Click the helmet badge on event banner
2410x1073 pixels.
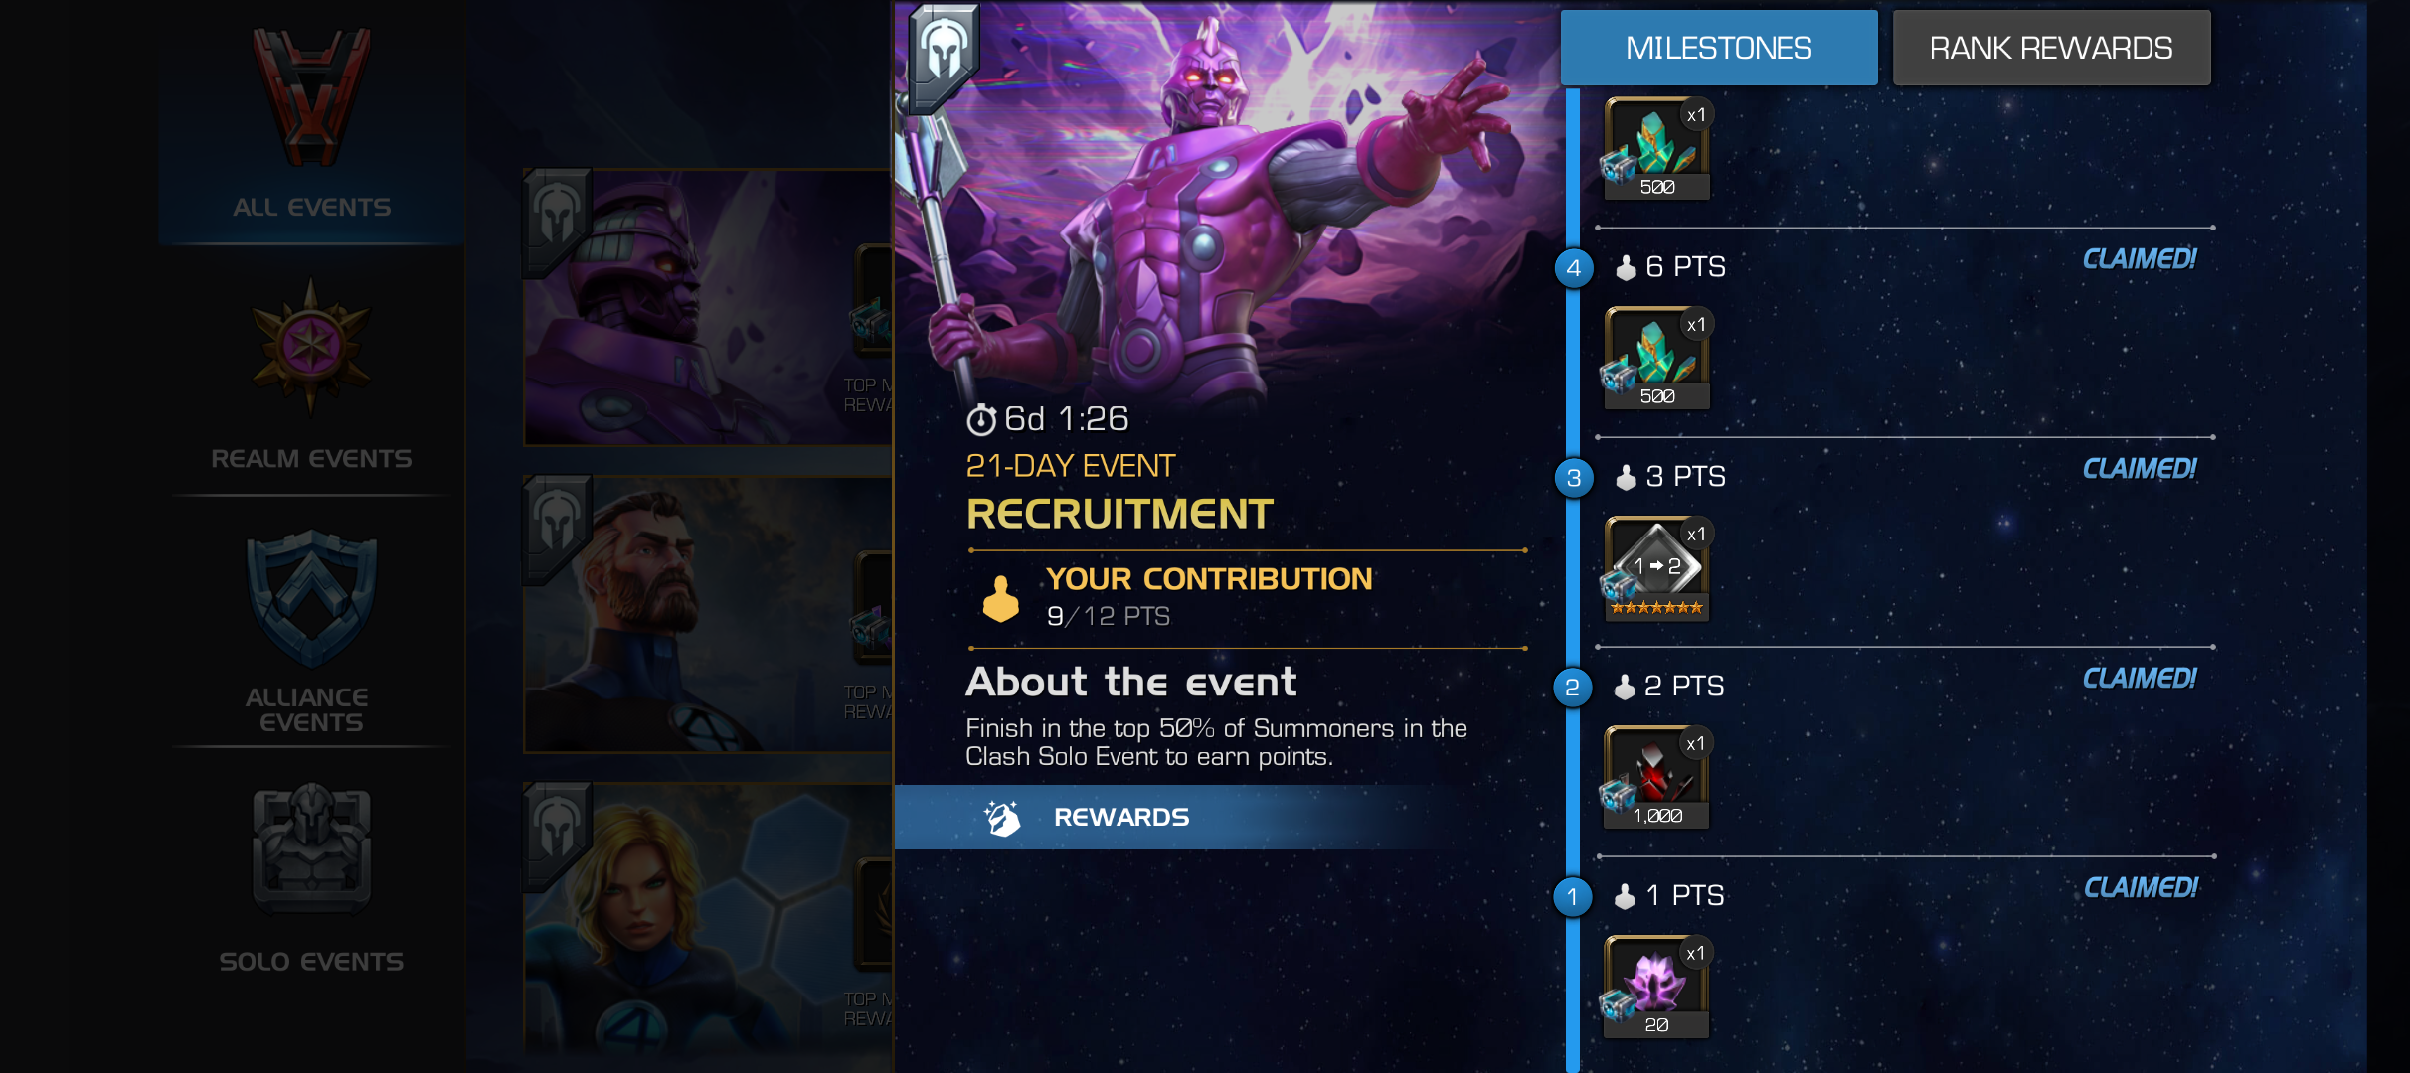[943, 55]
